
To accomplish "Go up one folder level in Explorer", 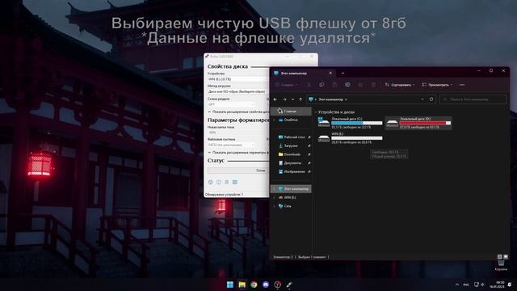I will pyautogui.click(x=301, y=99).
